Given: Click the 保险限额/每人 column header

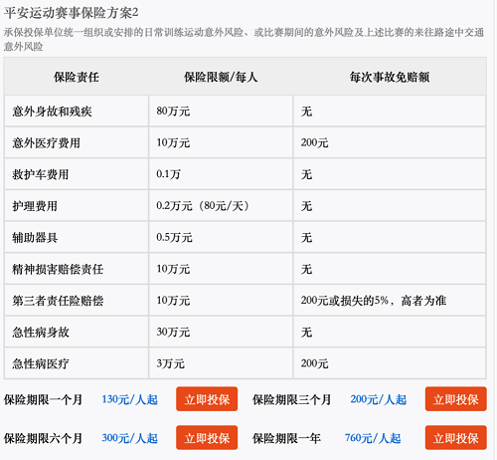Looking at the screenshot, I should [x=221, y=77].
